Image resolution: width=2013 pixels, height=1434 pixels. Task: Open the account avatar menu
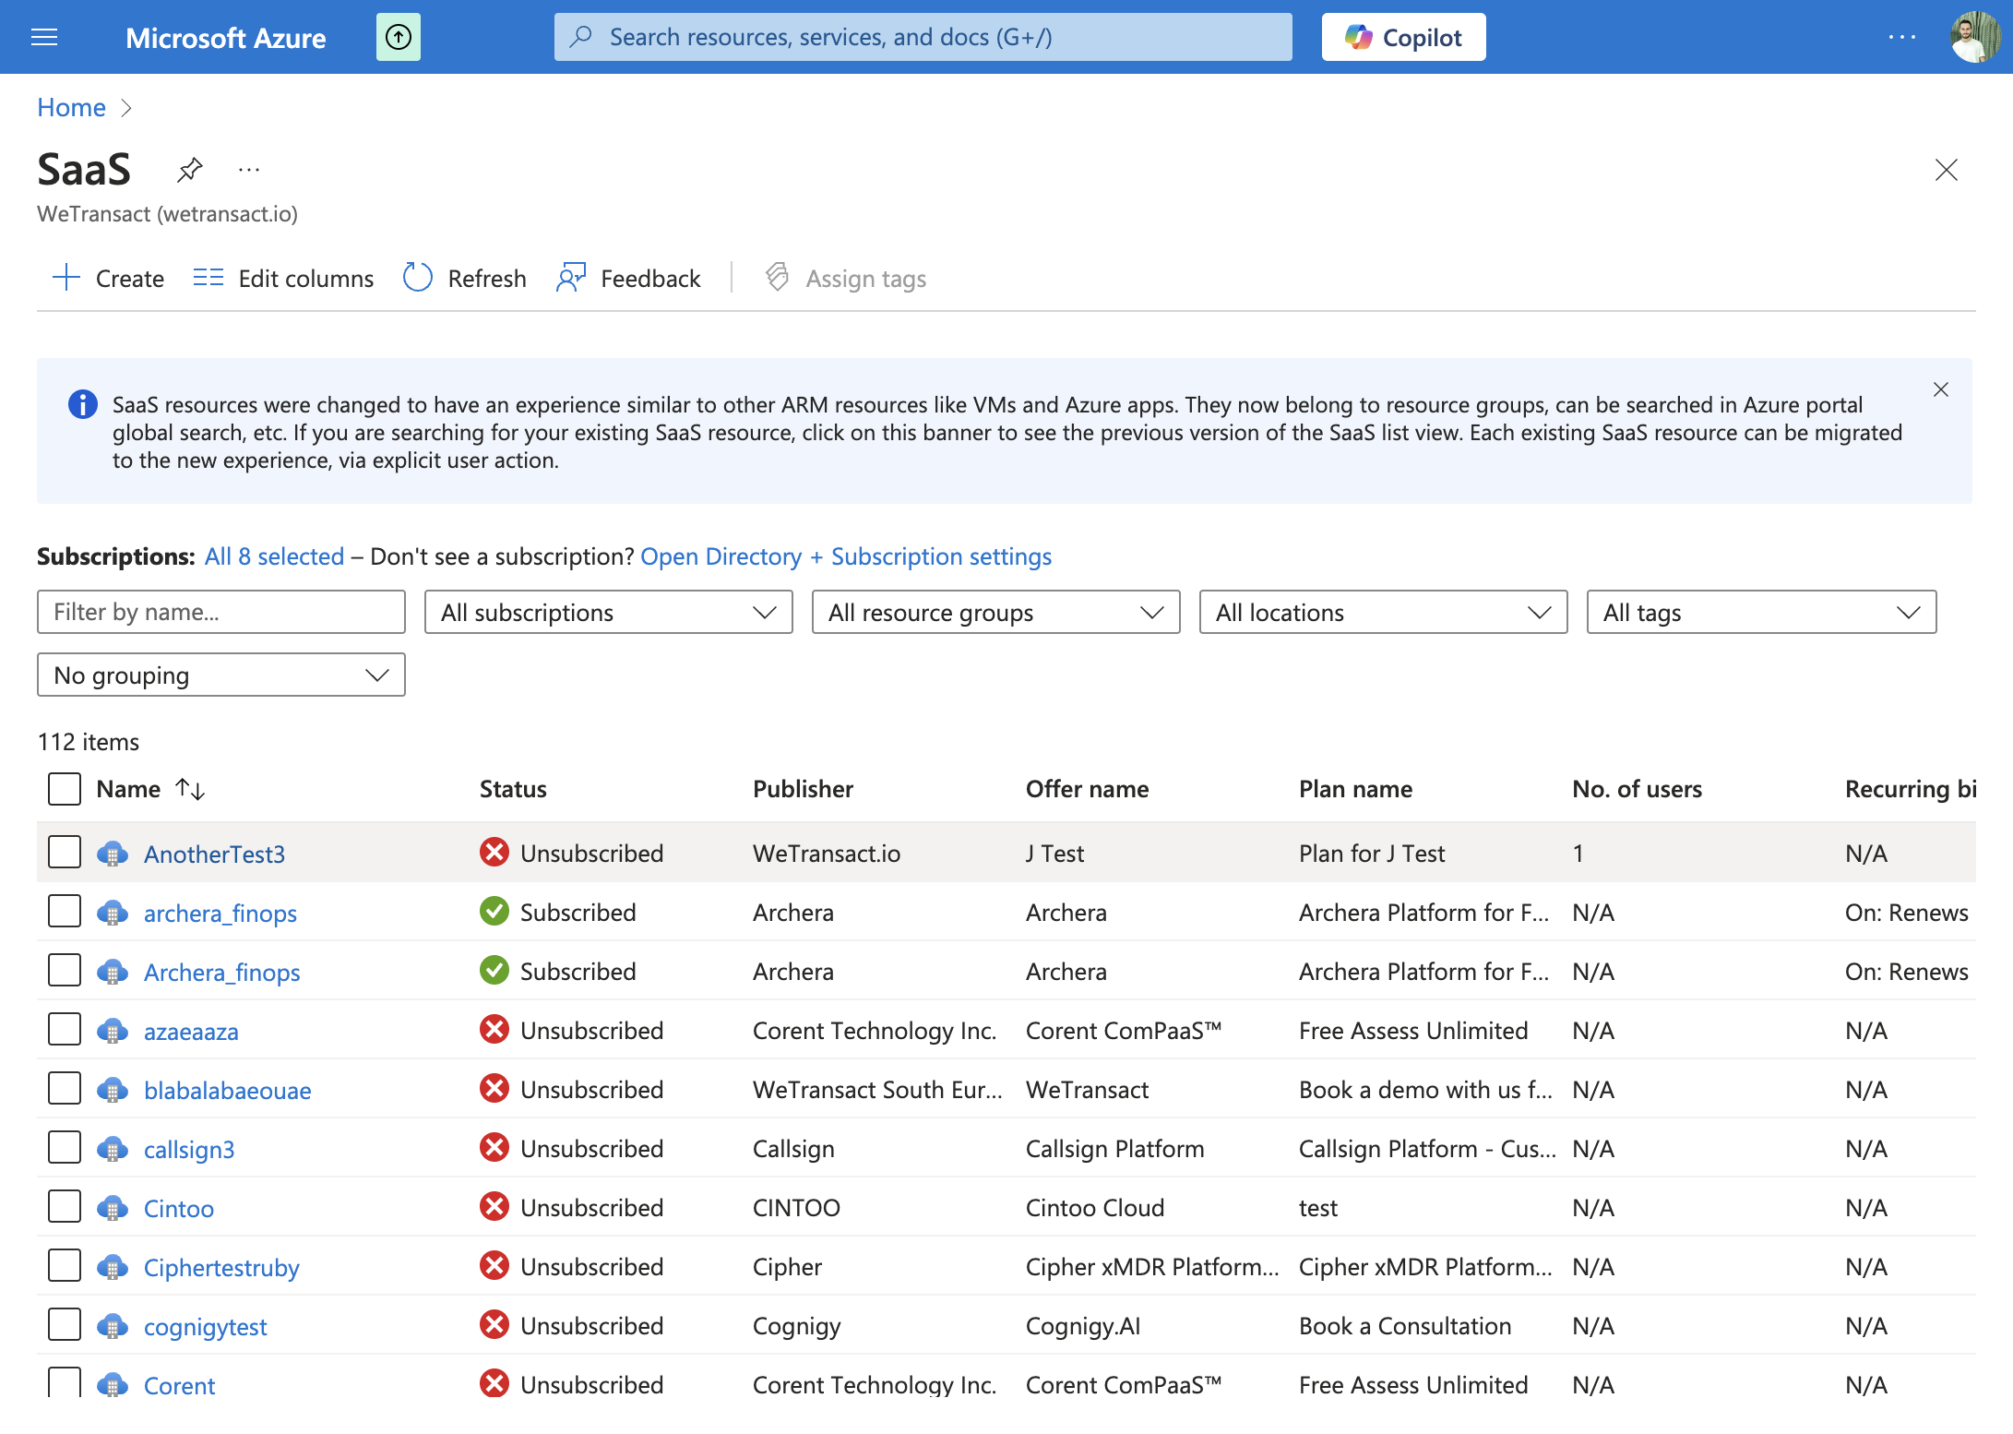1975,37
